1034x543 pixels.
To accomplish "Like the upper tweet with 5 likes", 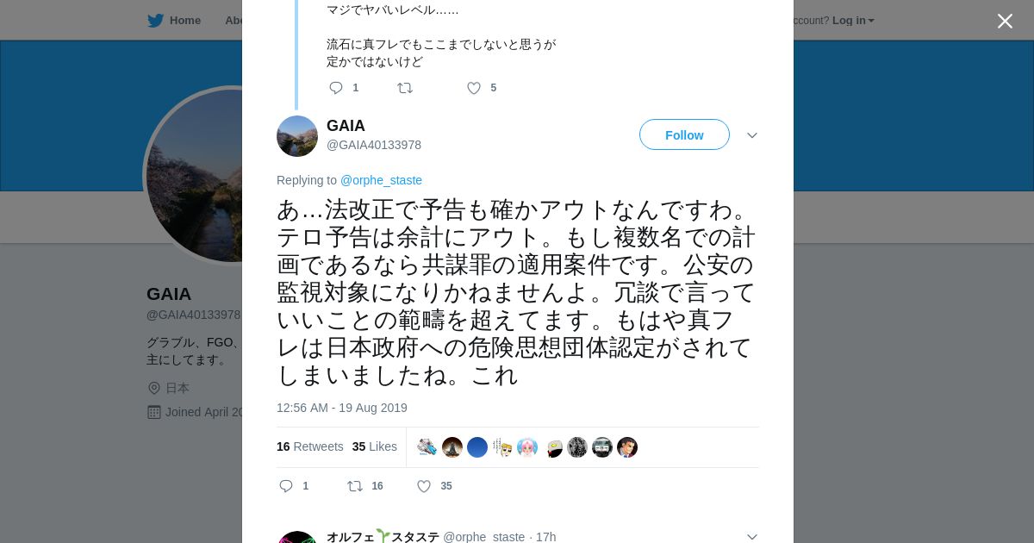I will coord(473,88).
